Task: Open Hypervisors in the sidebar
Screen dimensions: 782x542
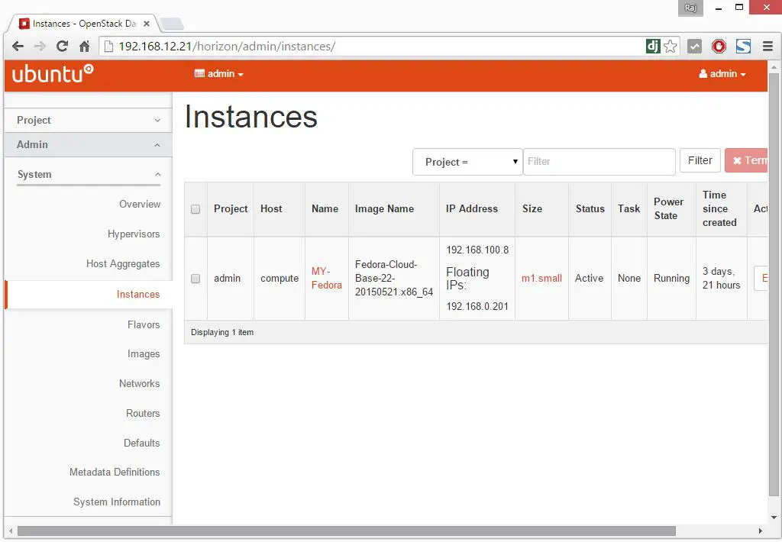Action: pyautogui.click(x=134, y=234)
